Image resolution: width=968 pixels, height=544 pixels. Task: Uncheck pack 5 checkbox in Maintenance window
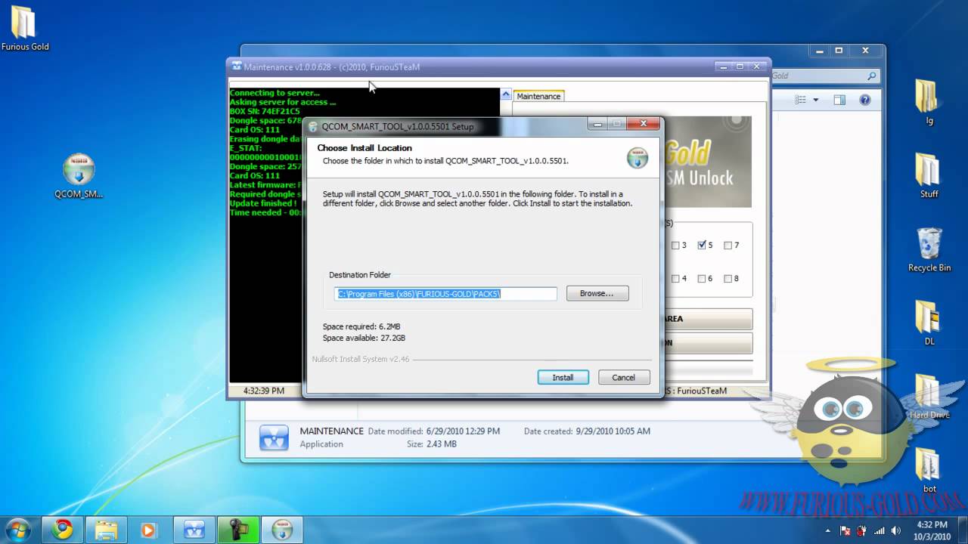click(x=702, y=245)
